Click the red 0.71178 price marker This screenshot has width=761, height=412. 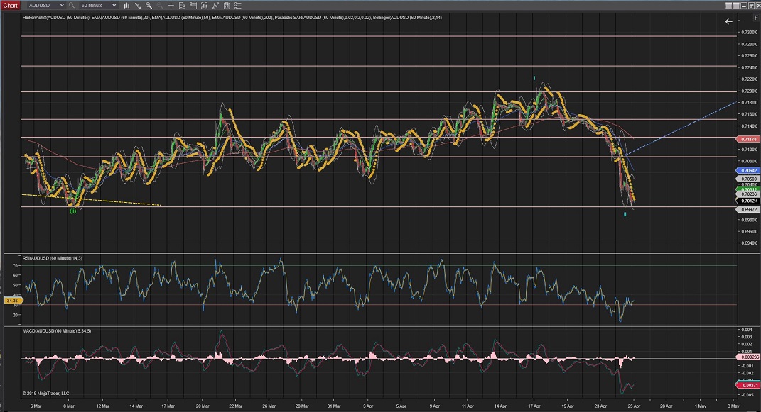point(750,140)
